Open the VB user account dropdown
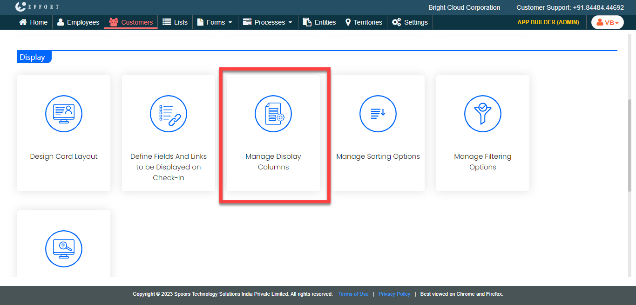 (x=607, y=22)
